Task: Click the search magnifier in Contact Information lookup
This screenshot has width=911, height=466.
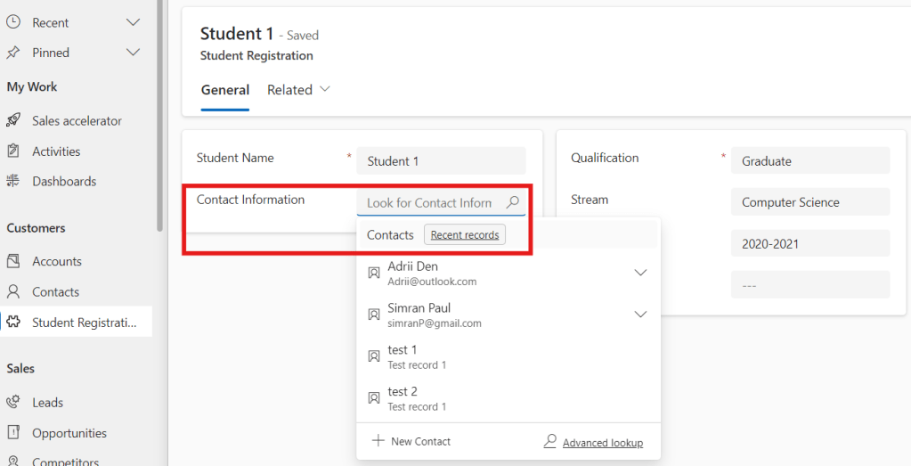Action: (512, 202)
